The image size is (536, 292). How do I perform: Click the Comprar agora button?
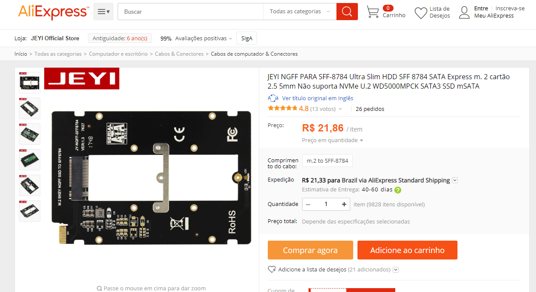tap(310, 250)
